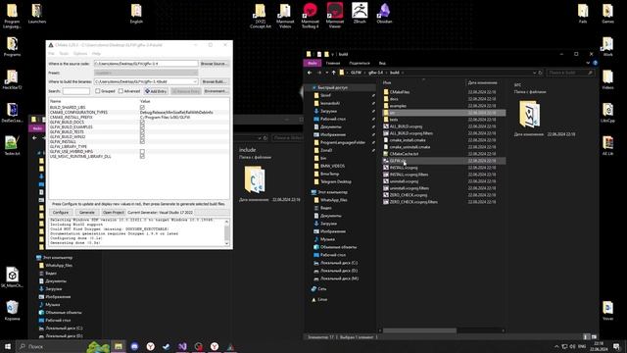The width and height of the screenshot is (627, 353).
Task: Refresh the build Explorer address bar
Action: [540, 73]
